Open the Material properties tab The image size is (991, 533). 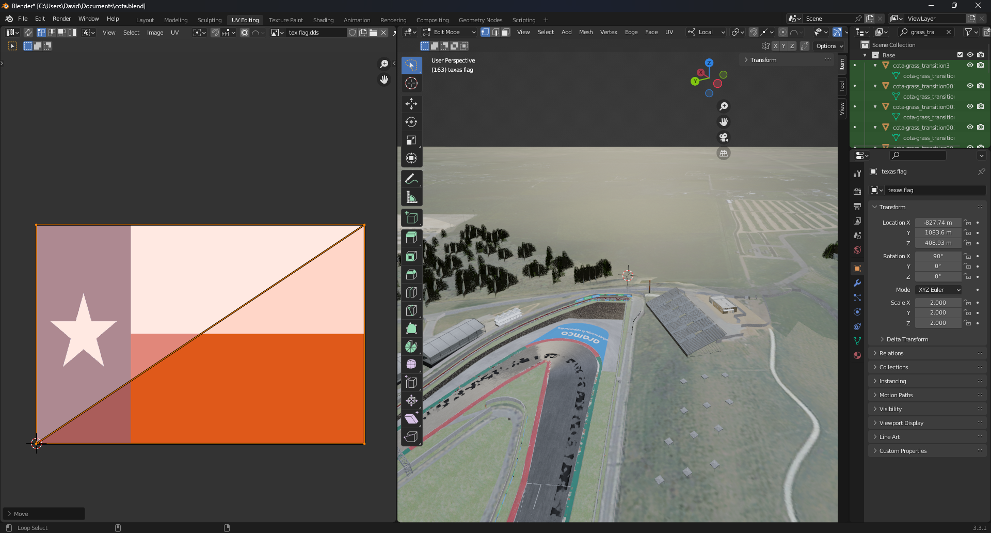coord(857,355)
